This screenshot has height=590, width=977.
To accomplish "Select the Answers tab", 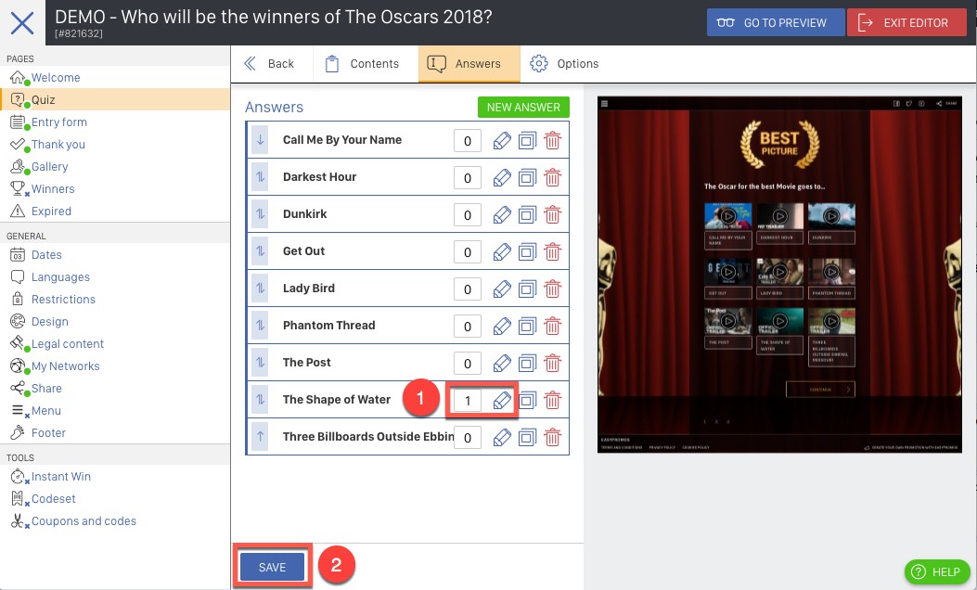I will (469, 64).
